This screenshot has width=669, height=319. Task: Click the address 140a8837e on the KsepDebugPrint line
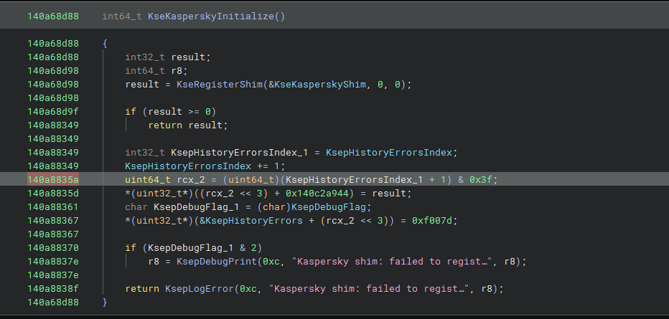[x=53, y=262]
